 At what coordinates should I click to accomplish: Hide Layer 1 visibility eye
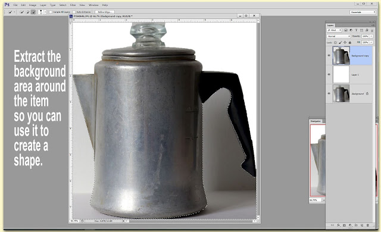329,74
